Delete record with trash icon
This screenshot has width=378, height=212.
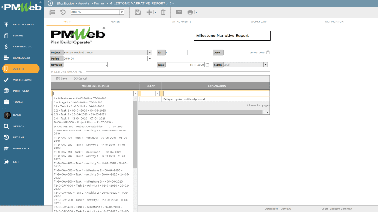(x=163, y=12)
